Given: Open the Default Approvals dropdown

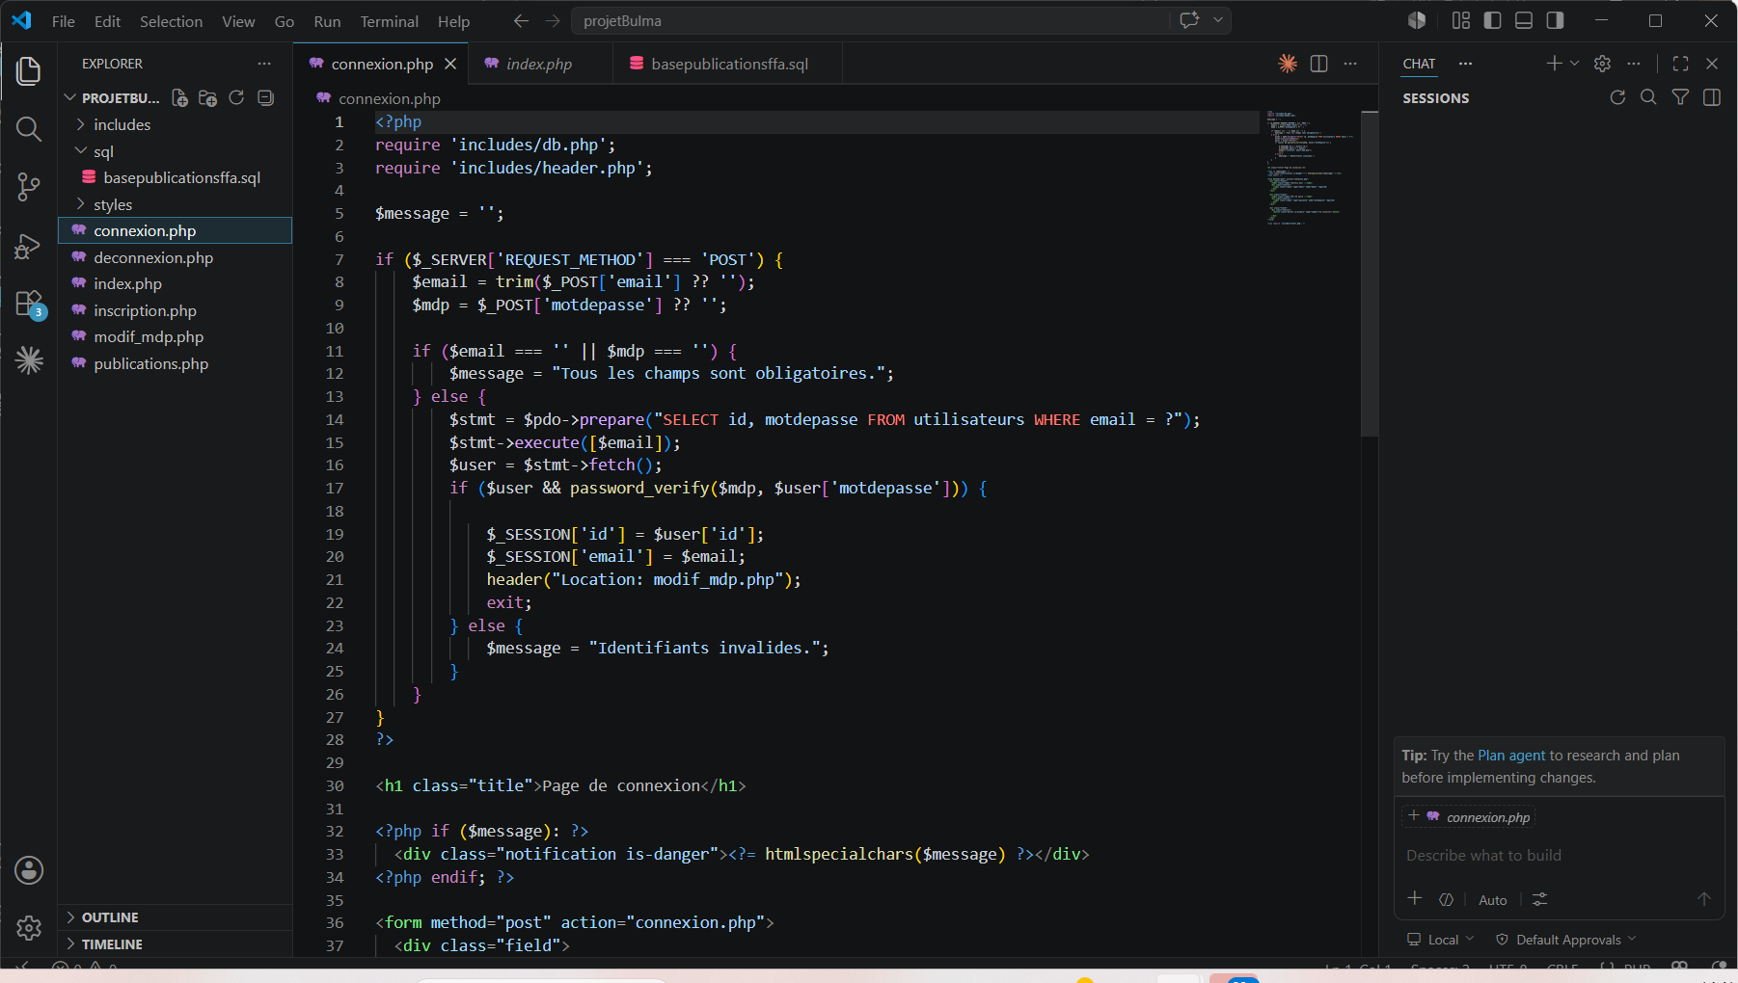Looking at the screenshot, I should pyautogui.click(x=1566, y=940).
